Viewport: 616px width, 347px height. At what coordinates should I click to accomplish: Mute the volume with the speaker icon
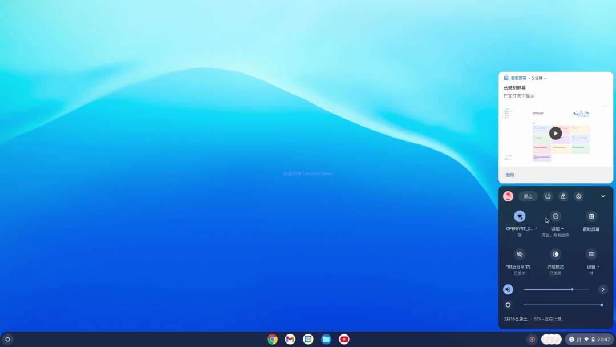click(x=508, y=289)
